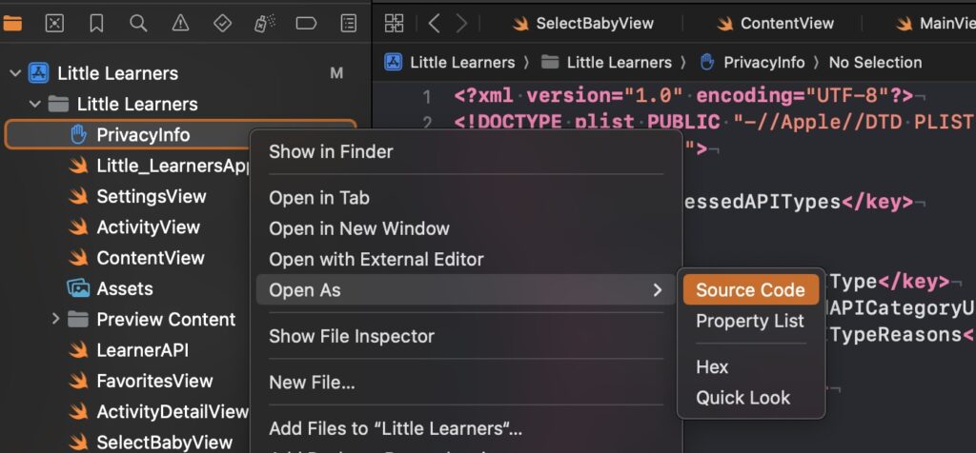Image resolution: width=976 pixels, height=453 pixels.
Task: Open the Bookmark navigator
Action: click(x=96, y=24)
